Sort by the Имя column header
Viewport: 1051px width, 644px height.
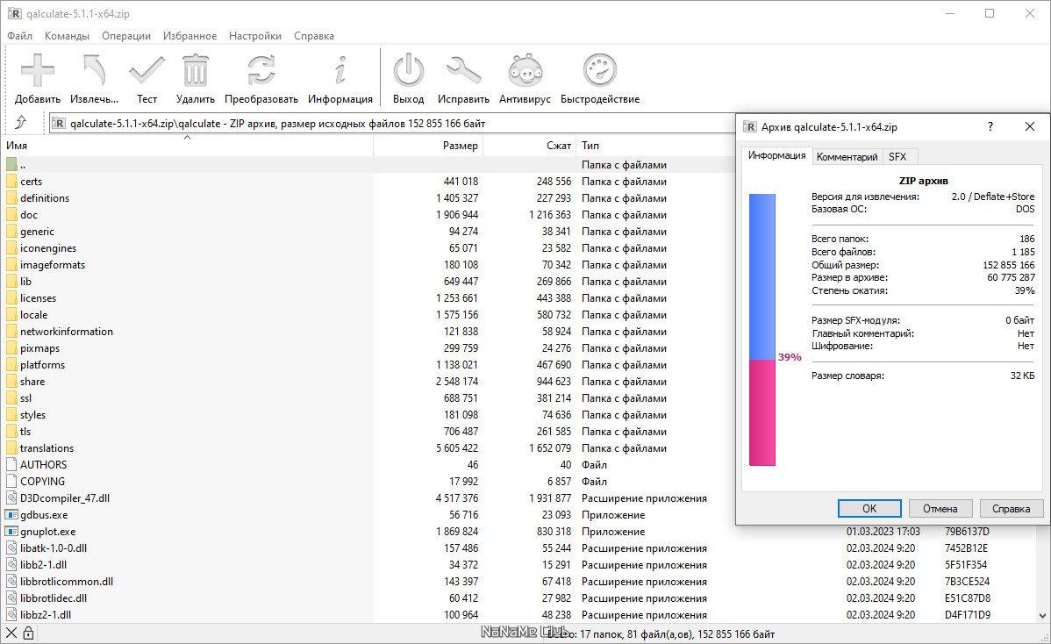[188, 146]
